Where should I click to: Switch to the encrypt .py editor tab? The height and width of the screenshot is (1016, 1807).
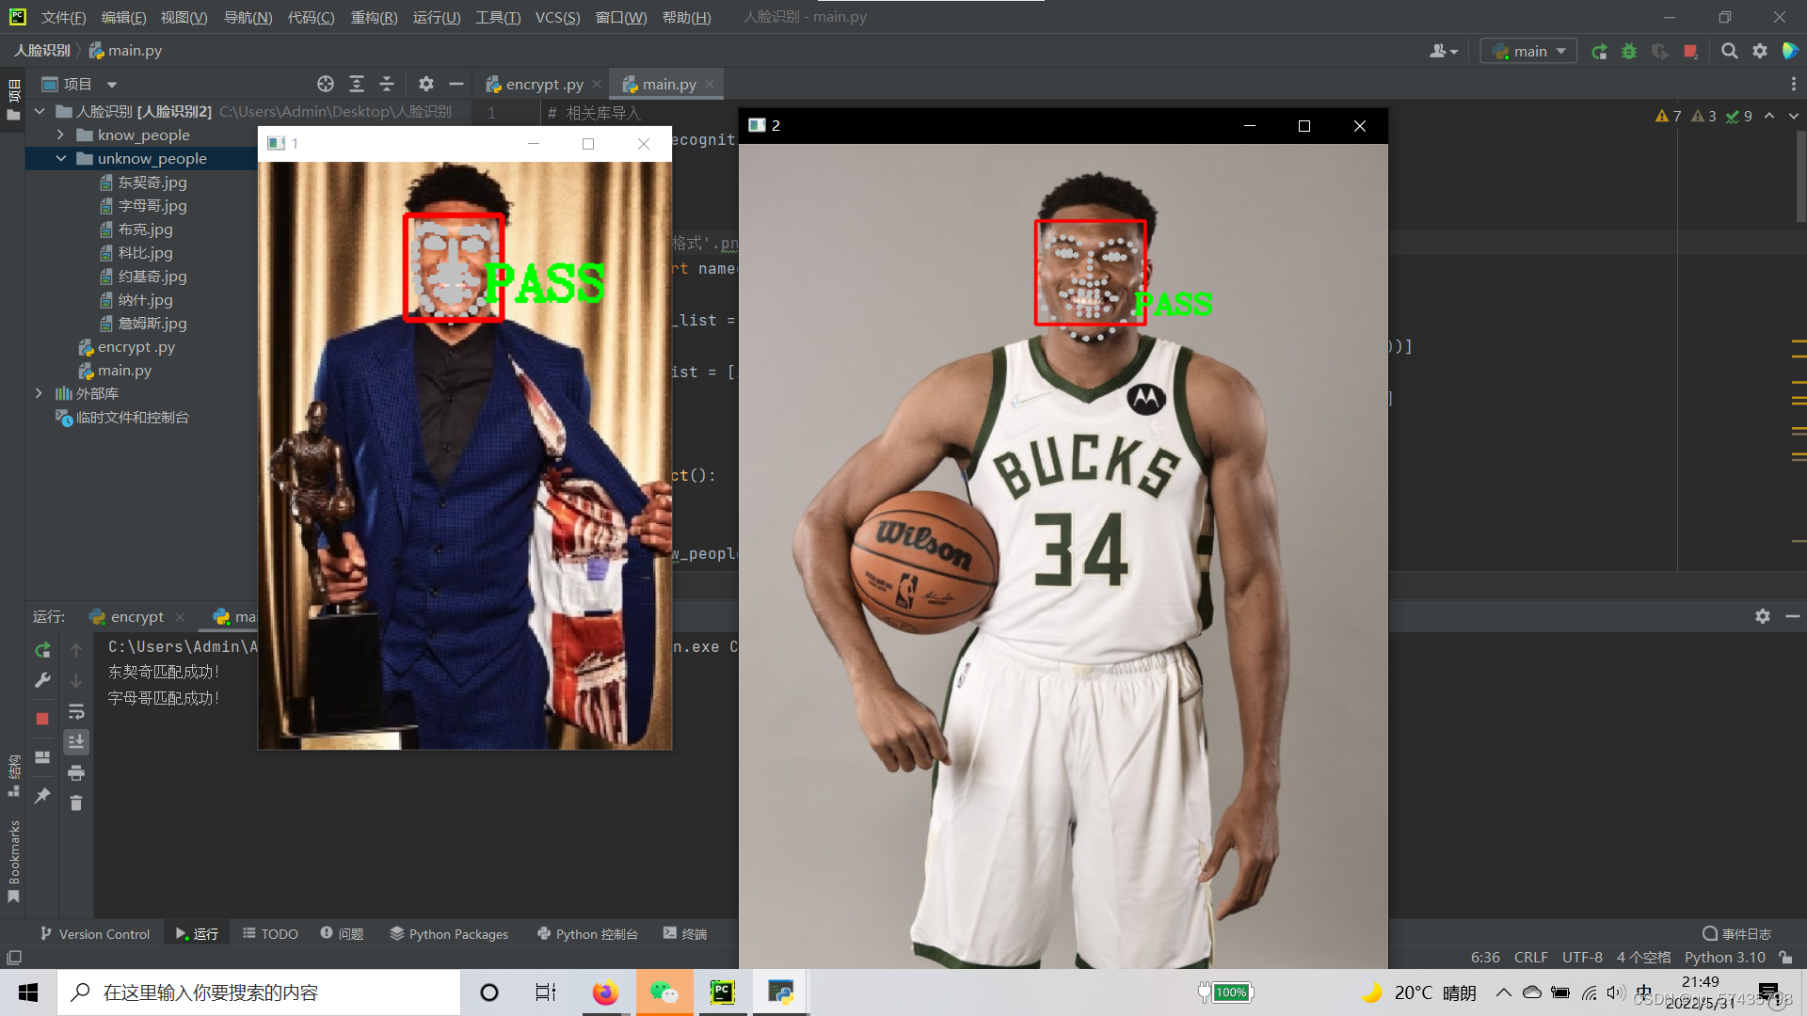point(543,84)
